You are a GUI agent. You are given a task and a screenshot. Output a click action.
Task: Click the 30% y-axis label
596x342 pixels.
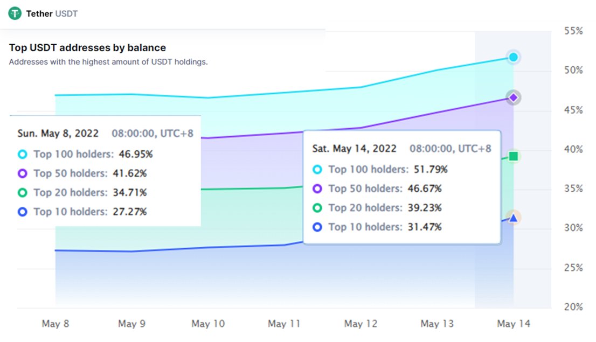pyautogui.click(x=573, y=228)
